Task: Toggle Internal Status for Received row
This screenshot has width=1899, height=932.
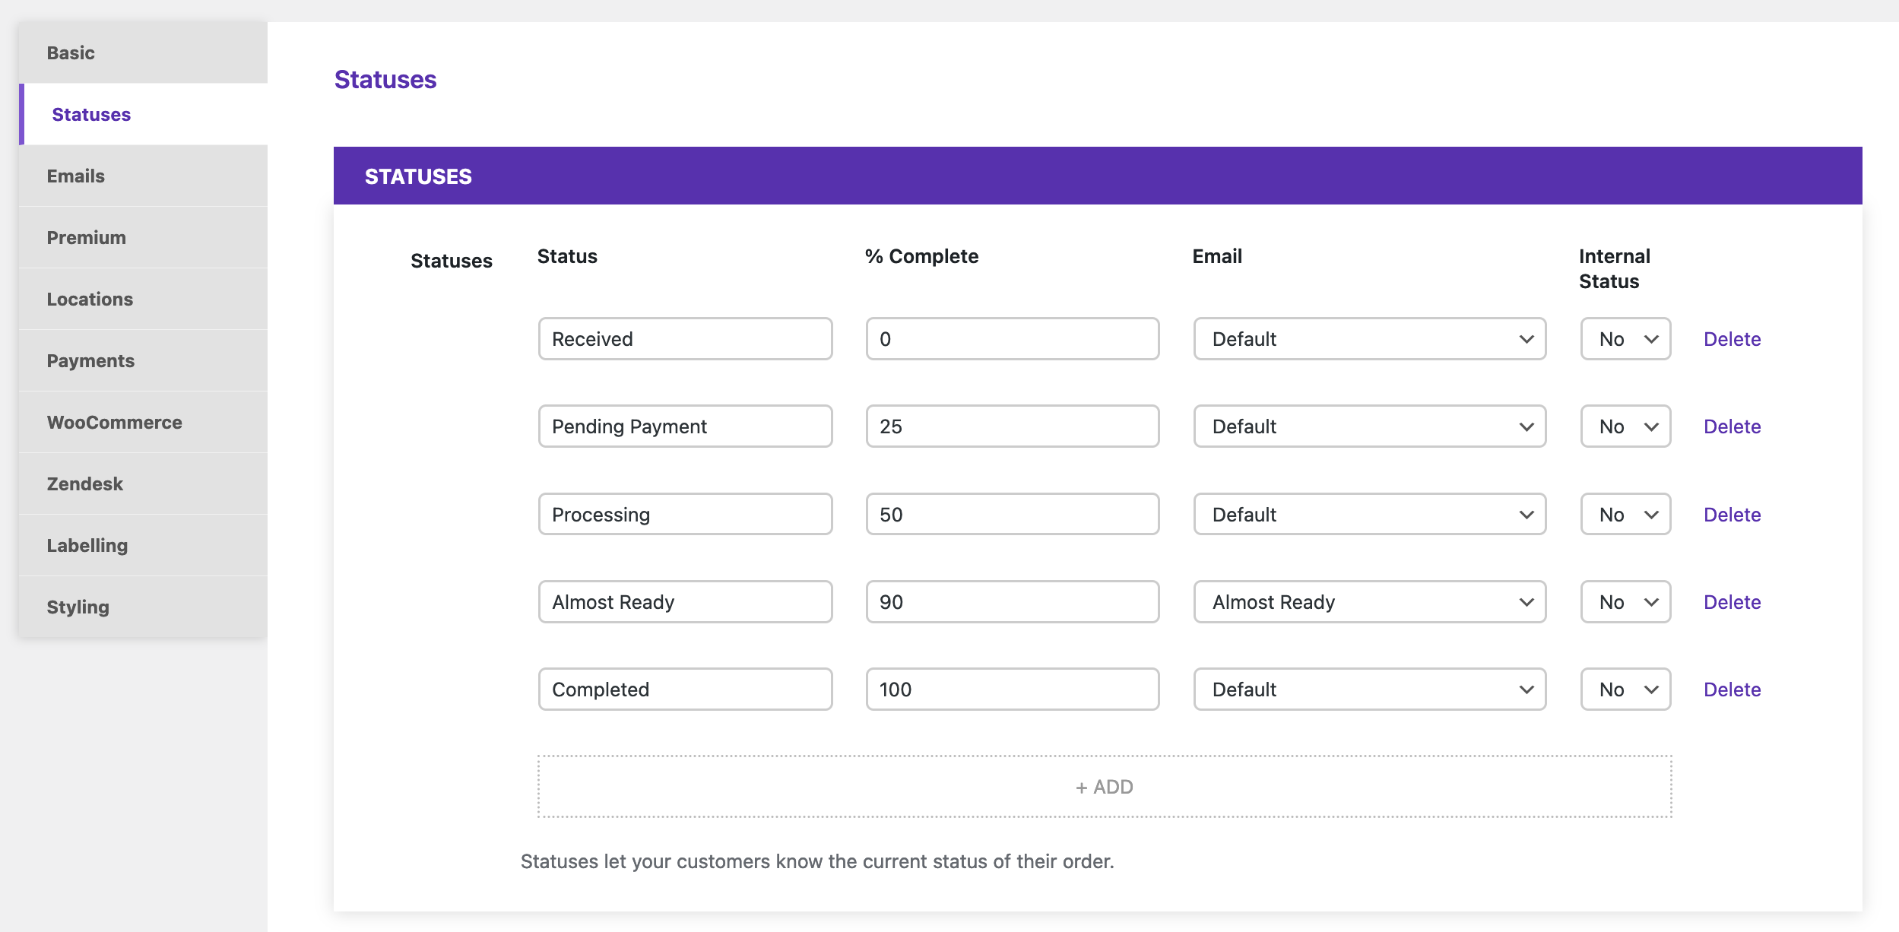Action: pyautogui.click(x=1624, y=339)
